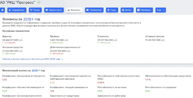This screenshot has height=98, width=193.
Task: Click the Основные показатели heading
Action: click(x=16, y=31)
